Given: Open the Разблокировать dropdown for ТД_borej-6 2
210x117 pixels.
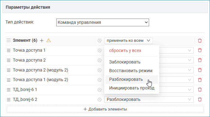Looking at the screenshot, I should point(149,99).
